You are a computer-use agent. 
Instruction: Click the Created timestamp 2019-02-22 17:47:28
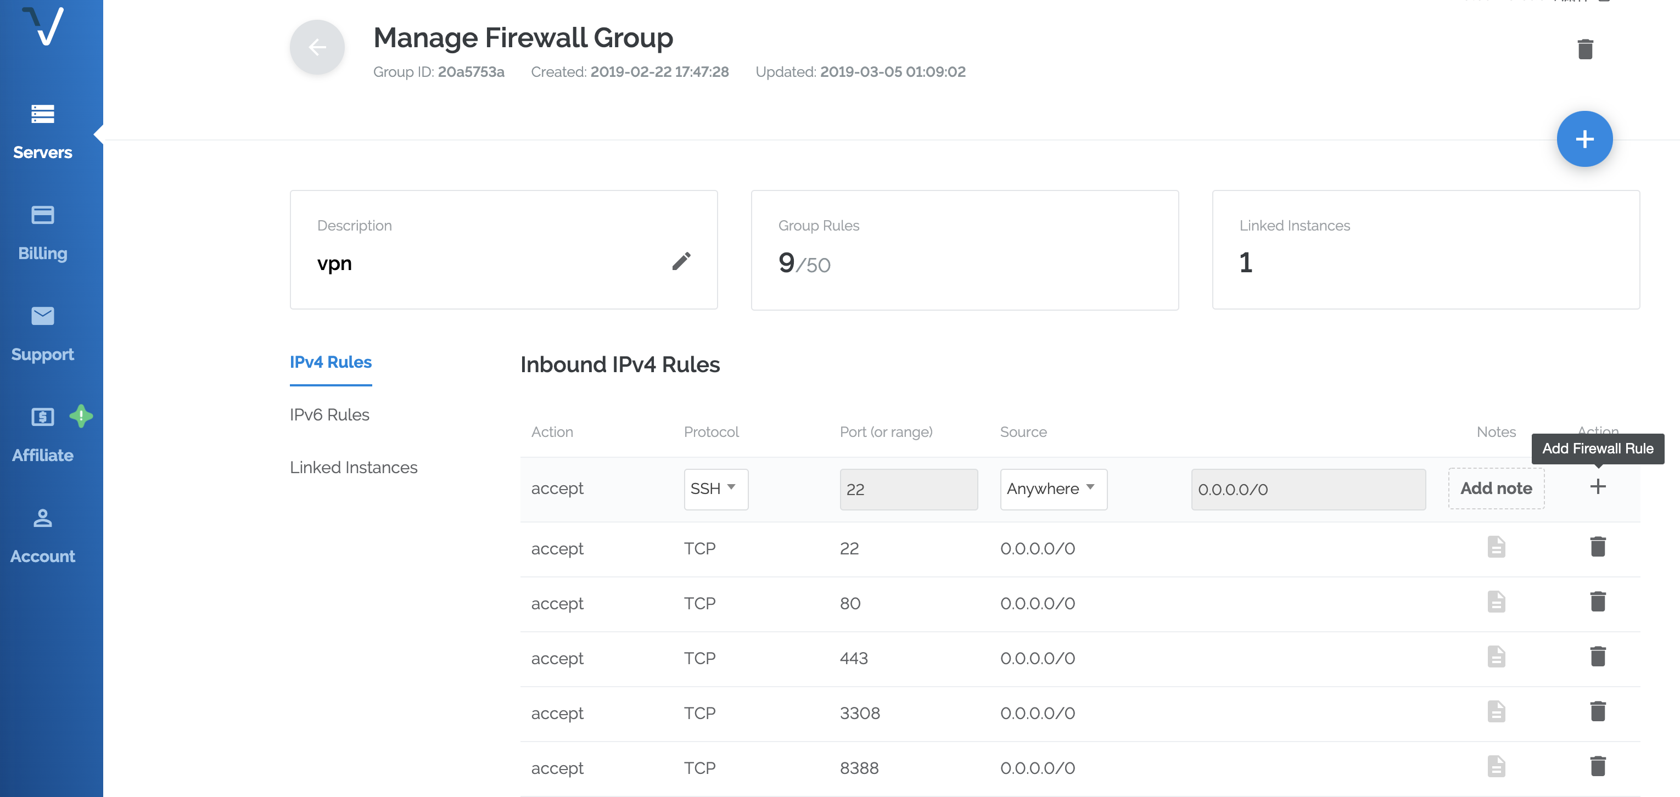pos(629,72)
